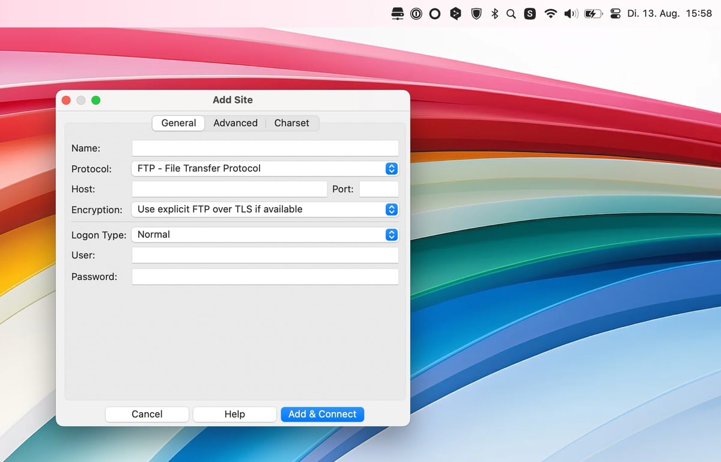Click inside the Name field
This screenshot has width=721, height=462.
265,148
